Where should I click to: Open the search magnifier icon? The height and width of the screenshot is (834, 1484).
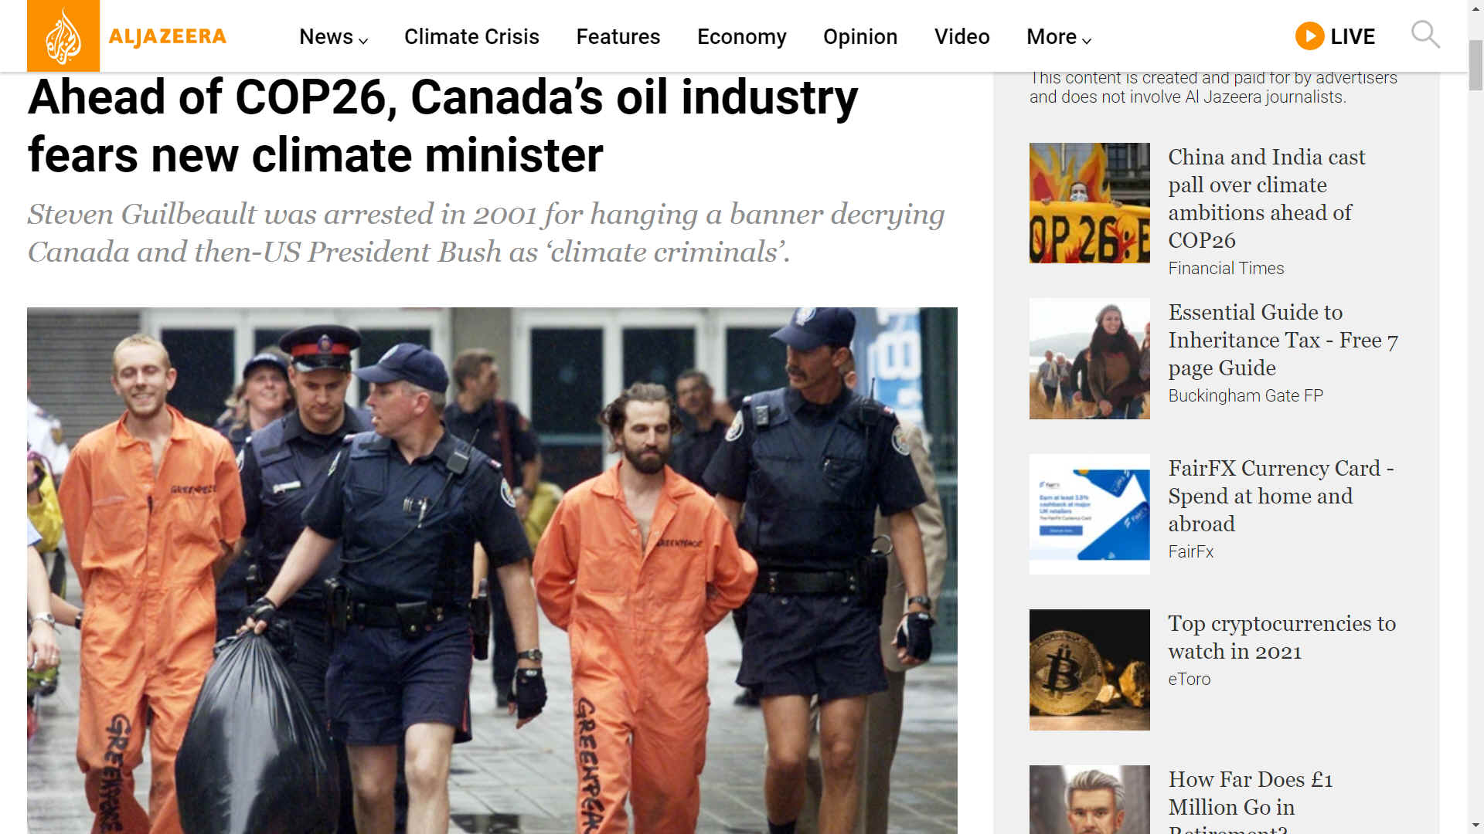pos(1425,36)
